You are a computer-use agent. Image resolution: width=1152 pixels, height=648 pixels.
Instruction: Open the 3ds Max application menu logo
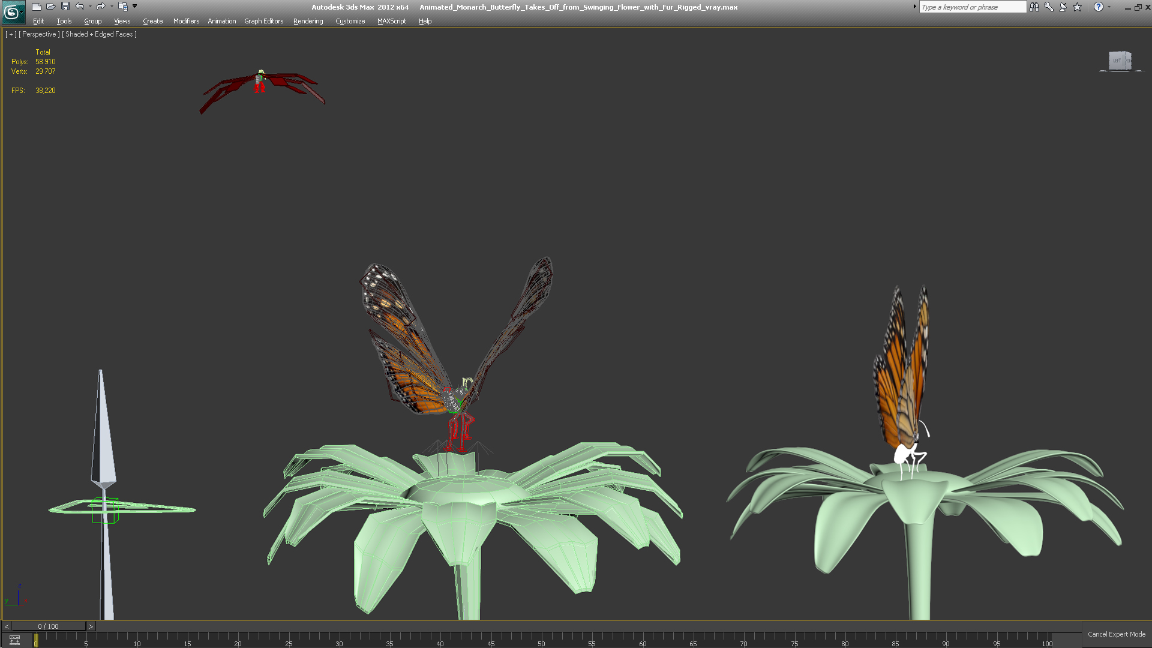(x=12, y=12)
